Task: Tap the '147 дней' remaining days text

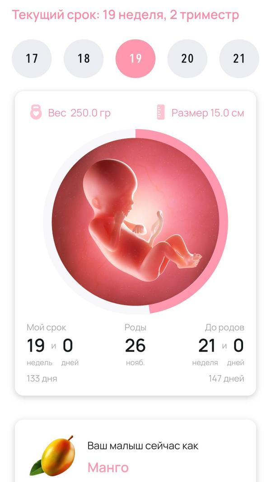Action: pyautogui.click(x=226, y=378)
